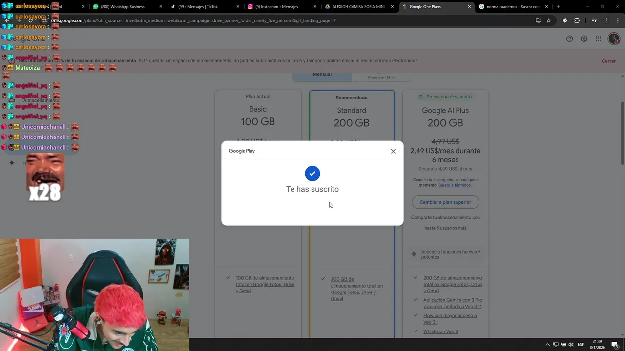This screenshot has width=625, height=351.
Task: Open the Chrome profile icon in the browser toolbar
Action: tap(606, 20)
